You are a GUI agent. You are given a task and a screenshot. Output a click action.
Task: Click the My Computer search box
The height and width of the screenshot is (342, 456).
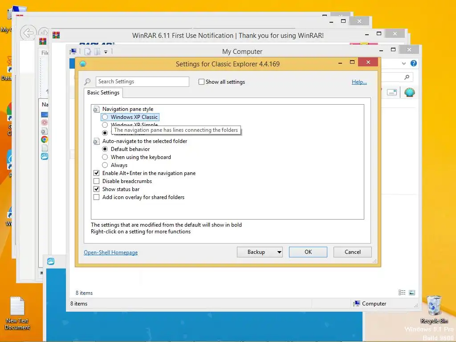pos(397,77)
